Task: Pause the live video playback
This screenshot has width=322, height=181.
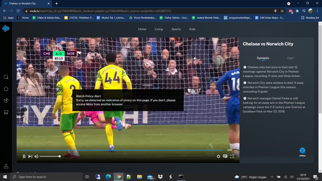Action: click(x=24, y=156)
